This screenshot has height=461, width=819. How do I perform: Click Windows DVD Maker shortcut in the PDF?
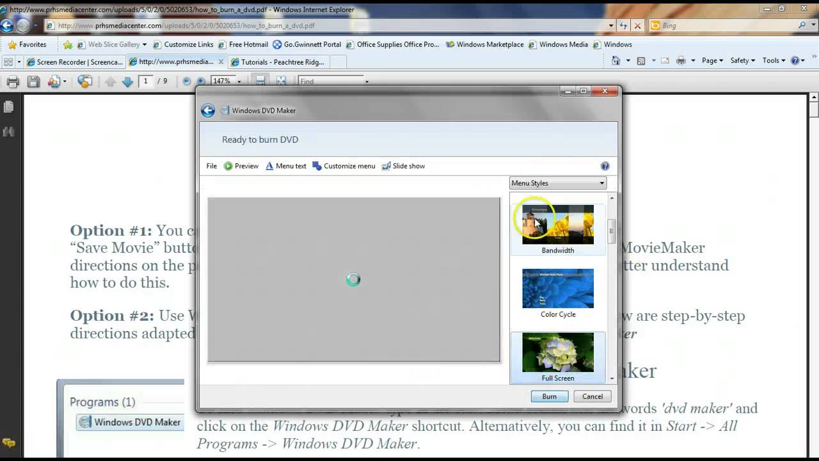pyautogui.click(x=129, y=422)
